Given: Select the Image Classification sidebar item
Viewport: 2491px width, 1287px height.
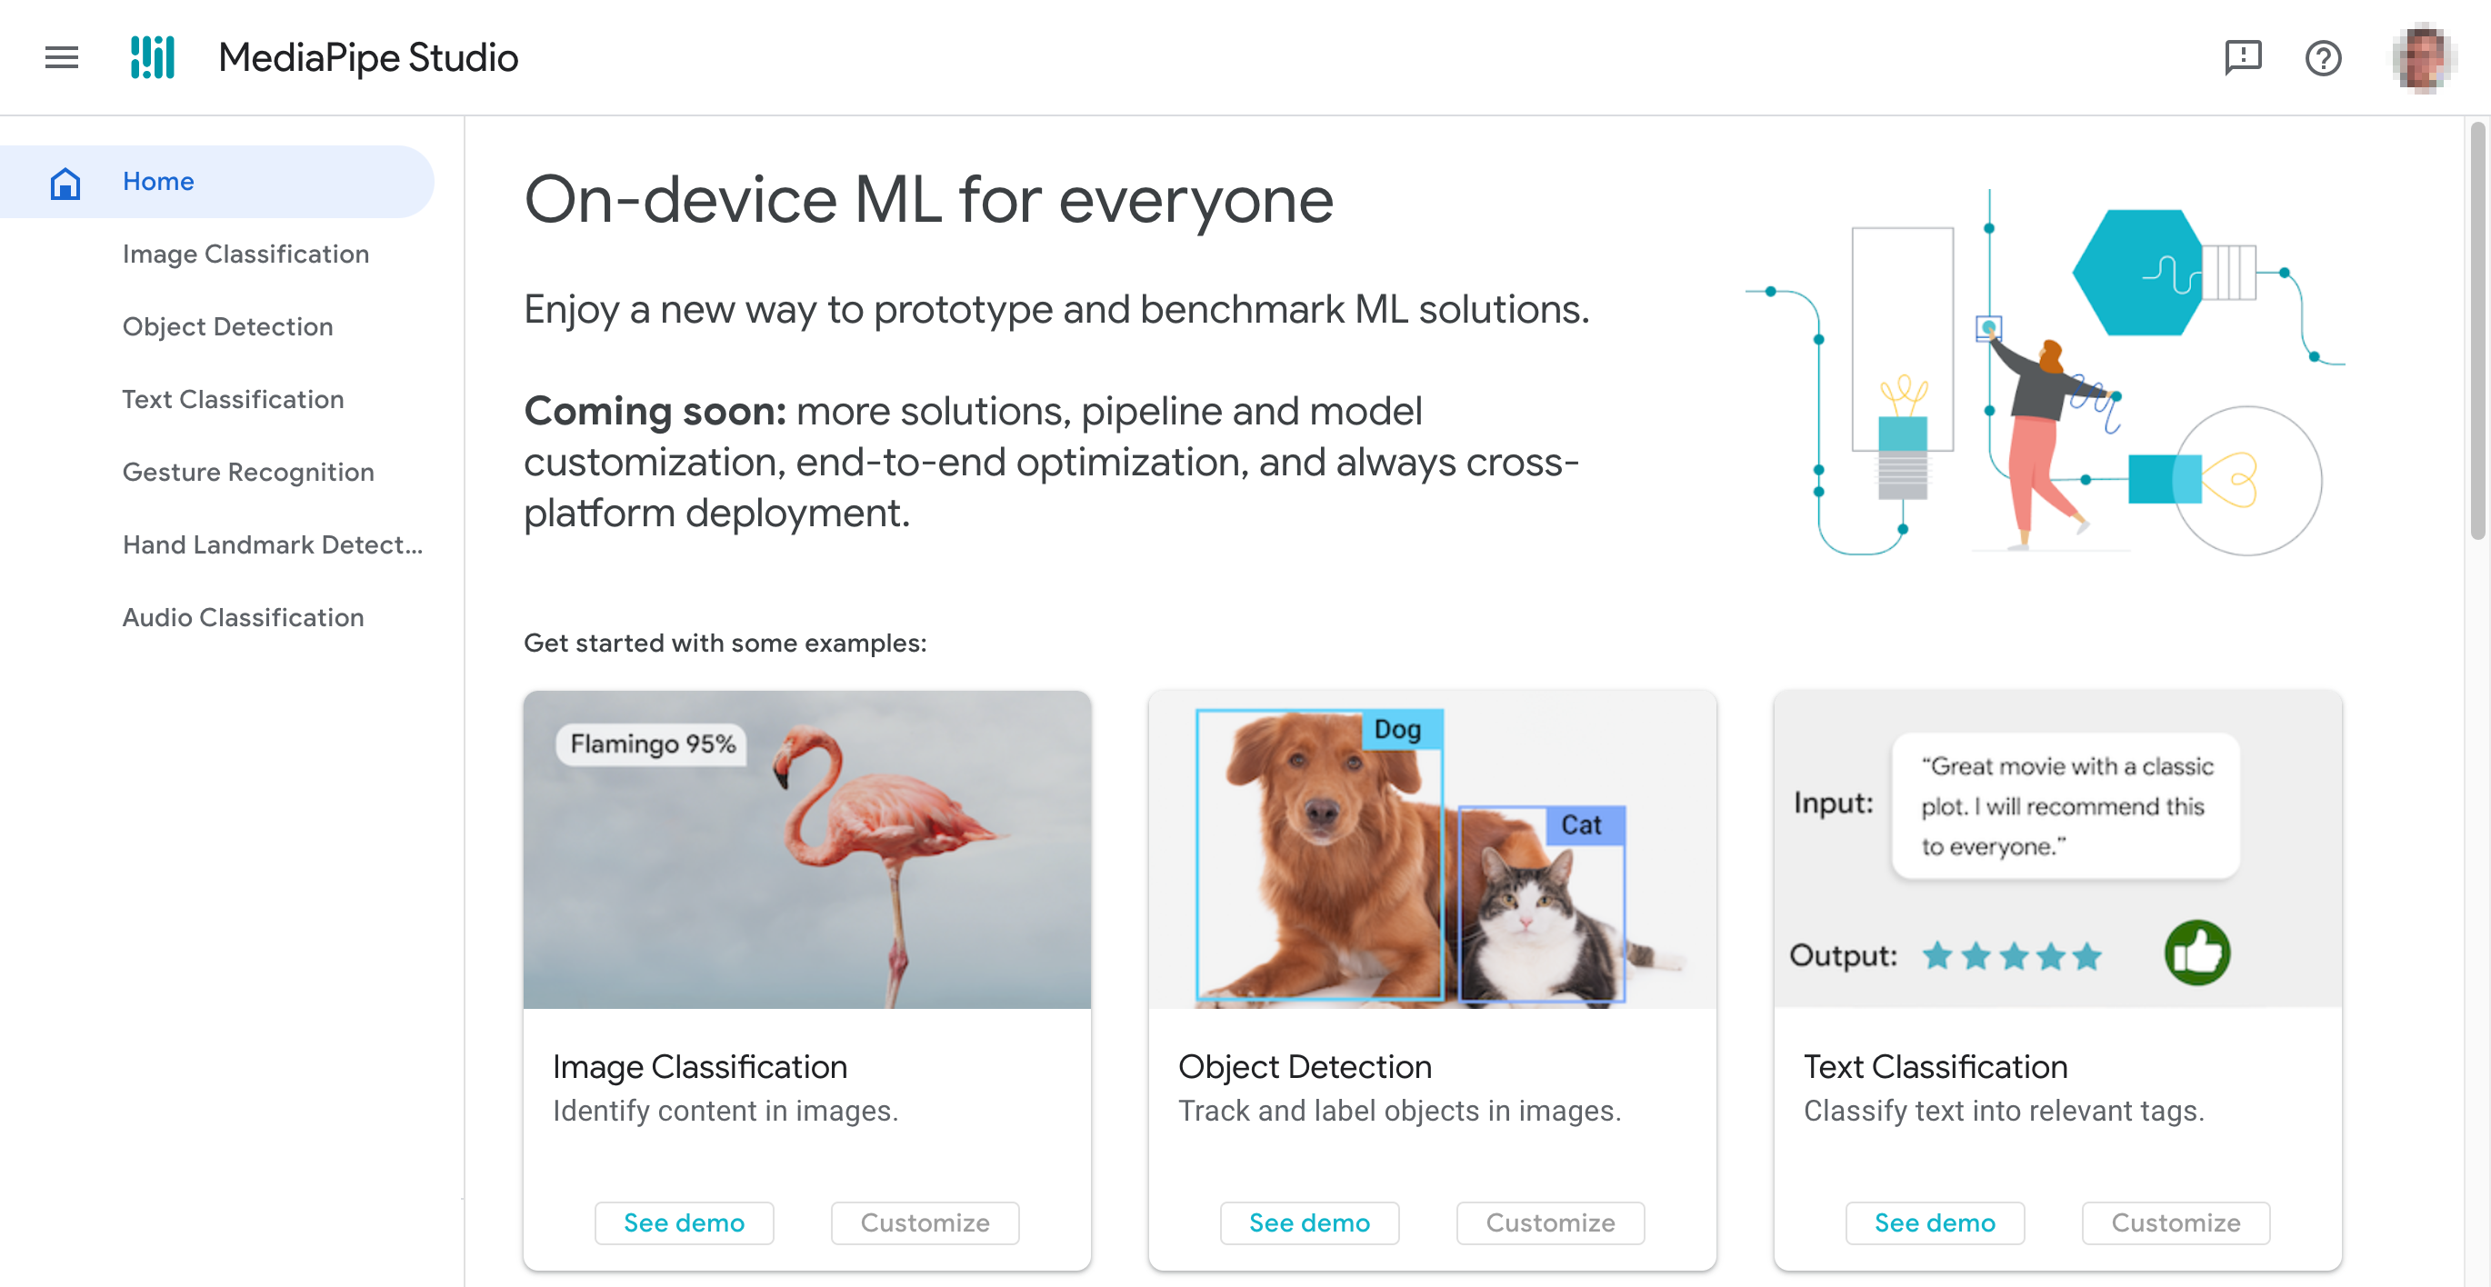Looking at the screenshot, I should (x=246, y=253).
